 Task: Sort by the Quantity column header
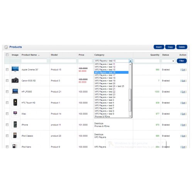click(x=155, y=55)
